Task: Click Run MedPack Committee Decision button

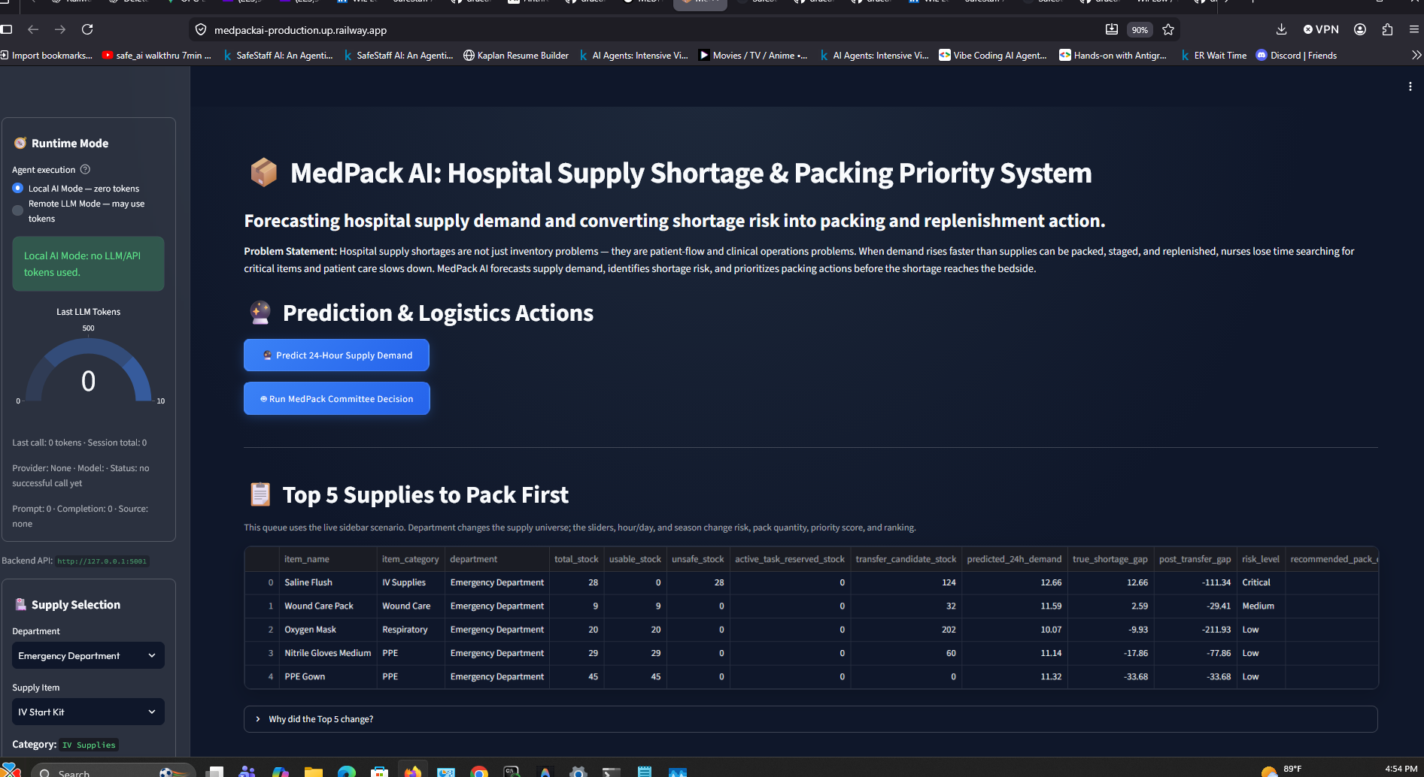Action: (x=336, y=398)
